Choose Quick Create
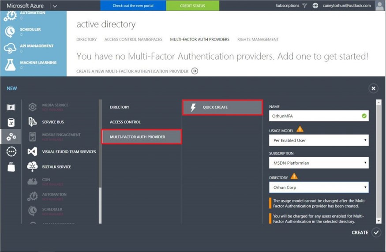This screenshot has width=386, height=252. click(222, 107)
